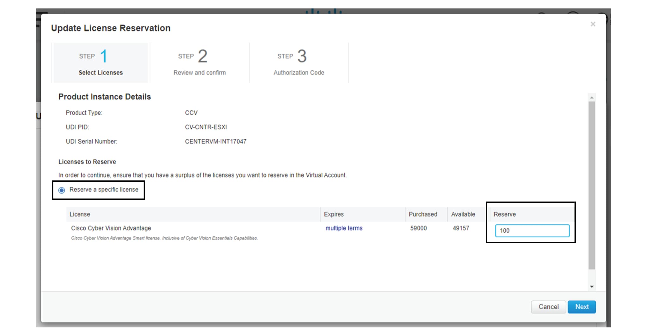Image resolution: width=647 pixels, height=336 pixels.
Task: Go to Step 3 Authorization Code tab
Action: pyautogui.click(x=299, y=63)
